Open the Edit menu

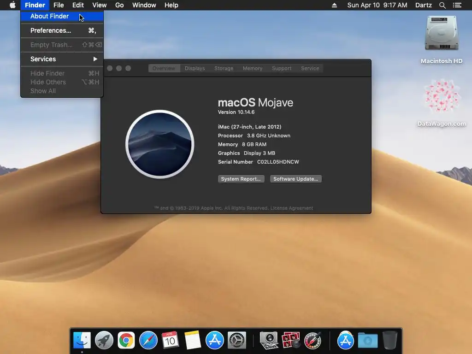(x=78, y=5)
